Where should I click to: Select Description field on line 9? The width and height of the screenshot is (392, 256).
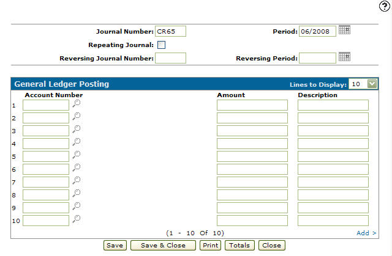pyautogui.click(x=333, y=208)
